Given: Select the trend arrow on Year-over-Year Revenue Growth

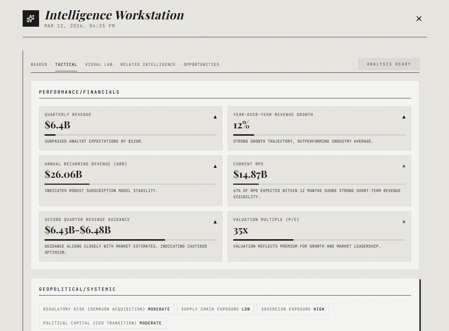Looking at the screenshot, I should [x=404, y=117].
